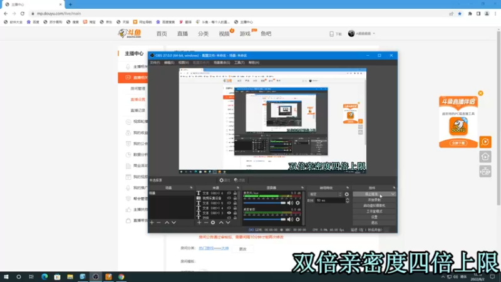Open the 麦克风/Aux mixer settings gear
The width and height of the screenshot is (501, 282).
[x=298, y=203]
